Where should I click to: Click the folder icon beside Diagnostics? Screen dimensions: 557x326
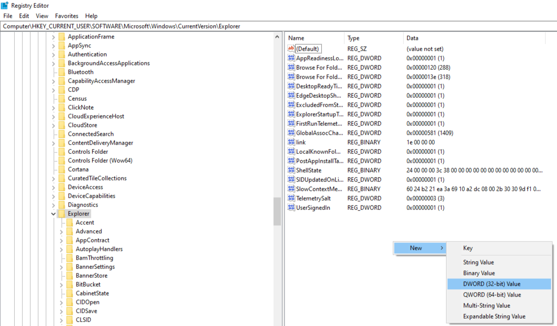pyautogui.click(x=62, y=205)
